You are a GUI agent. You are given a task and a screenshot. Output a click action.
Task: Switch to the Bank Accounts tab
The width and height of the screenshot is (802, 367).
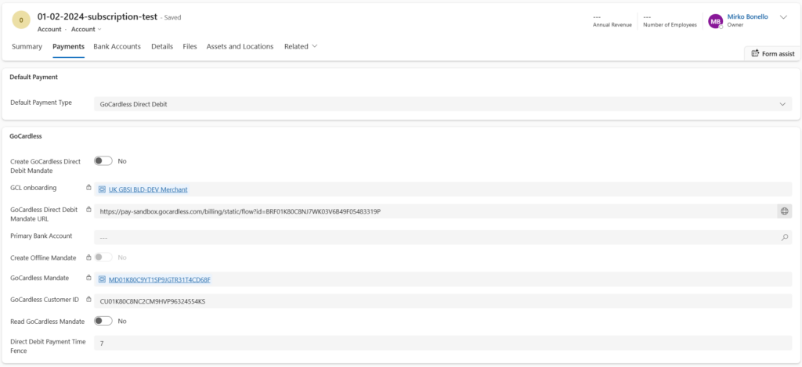click(x=117, y=46)
